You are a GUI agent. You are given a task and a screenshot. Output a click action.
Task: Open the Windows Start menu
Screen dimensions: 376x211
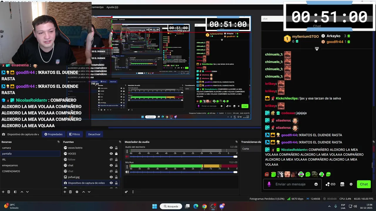point(155,206)
